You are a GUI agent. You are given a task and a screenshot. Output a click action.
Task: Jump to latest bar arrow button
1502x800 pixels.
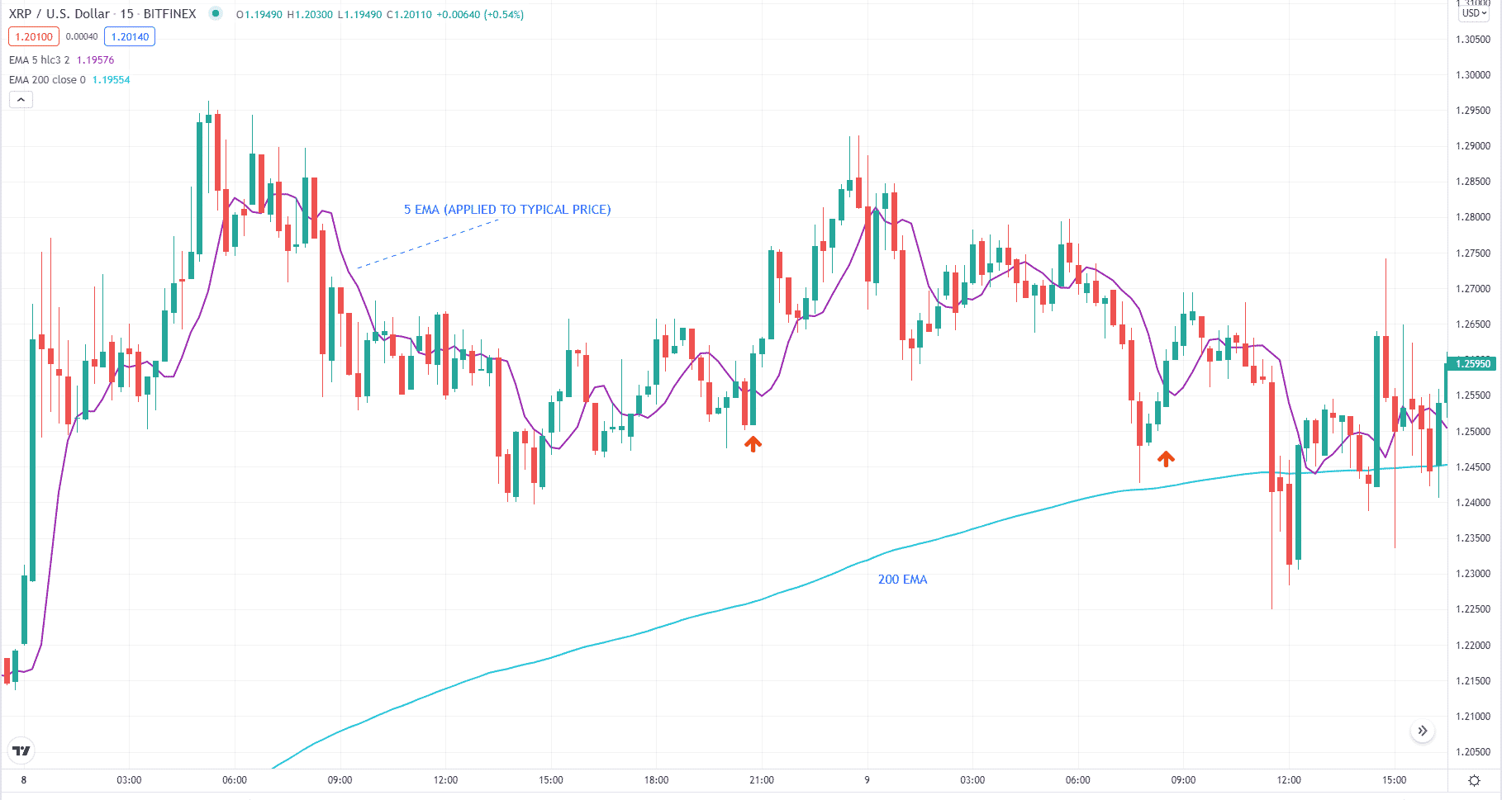tap(1423, 731)
